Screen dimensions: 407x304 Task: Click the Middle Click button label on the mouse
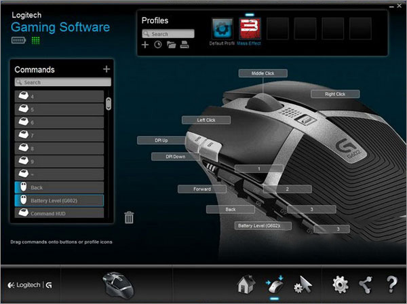click(263, 73)
